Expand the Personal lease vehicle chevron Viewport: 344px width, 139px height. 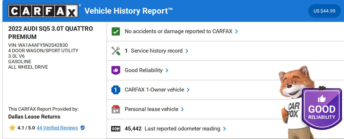tap(183, 109)
